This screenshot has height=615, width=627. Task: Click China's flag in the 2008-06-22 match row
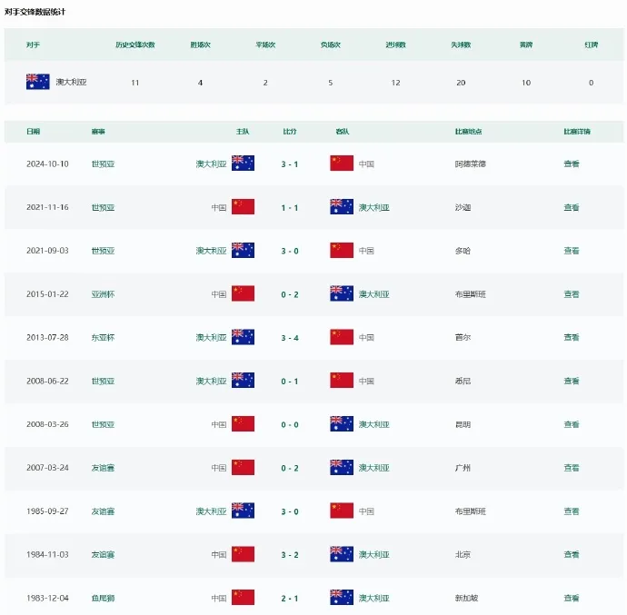tap(342, 381)
